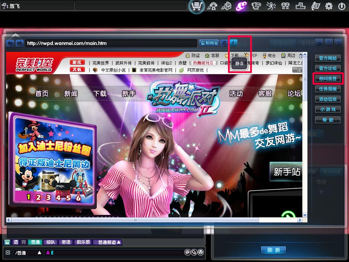Viewport: 349px width, 262px height.
Task: Click 复制网址 copy URL button
Action: [209, 43]
